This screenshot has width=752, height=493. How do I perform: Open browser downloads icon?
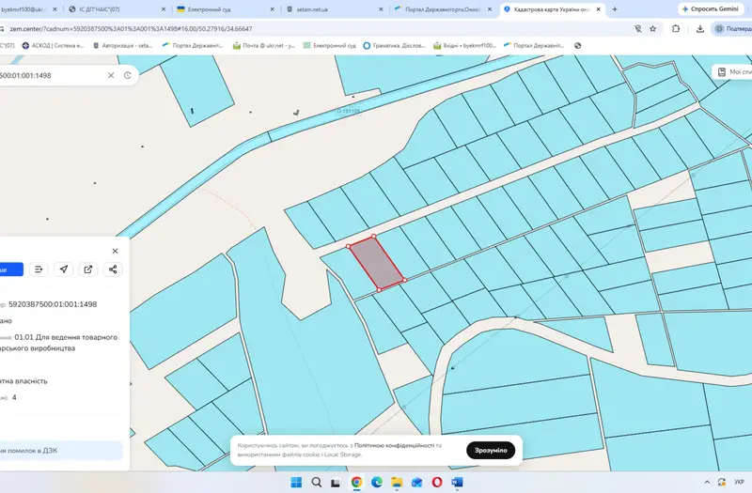click(700, 29)
